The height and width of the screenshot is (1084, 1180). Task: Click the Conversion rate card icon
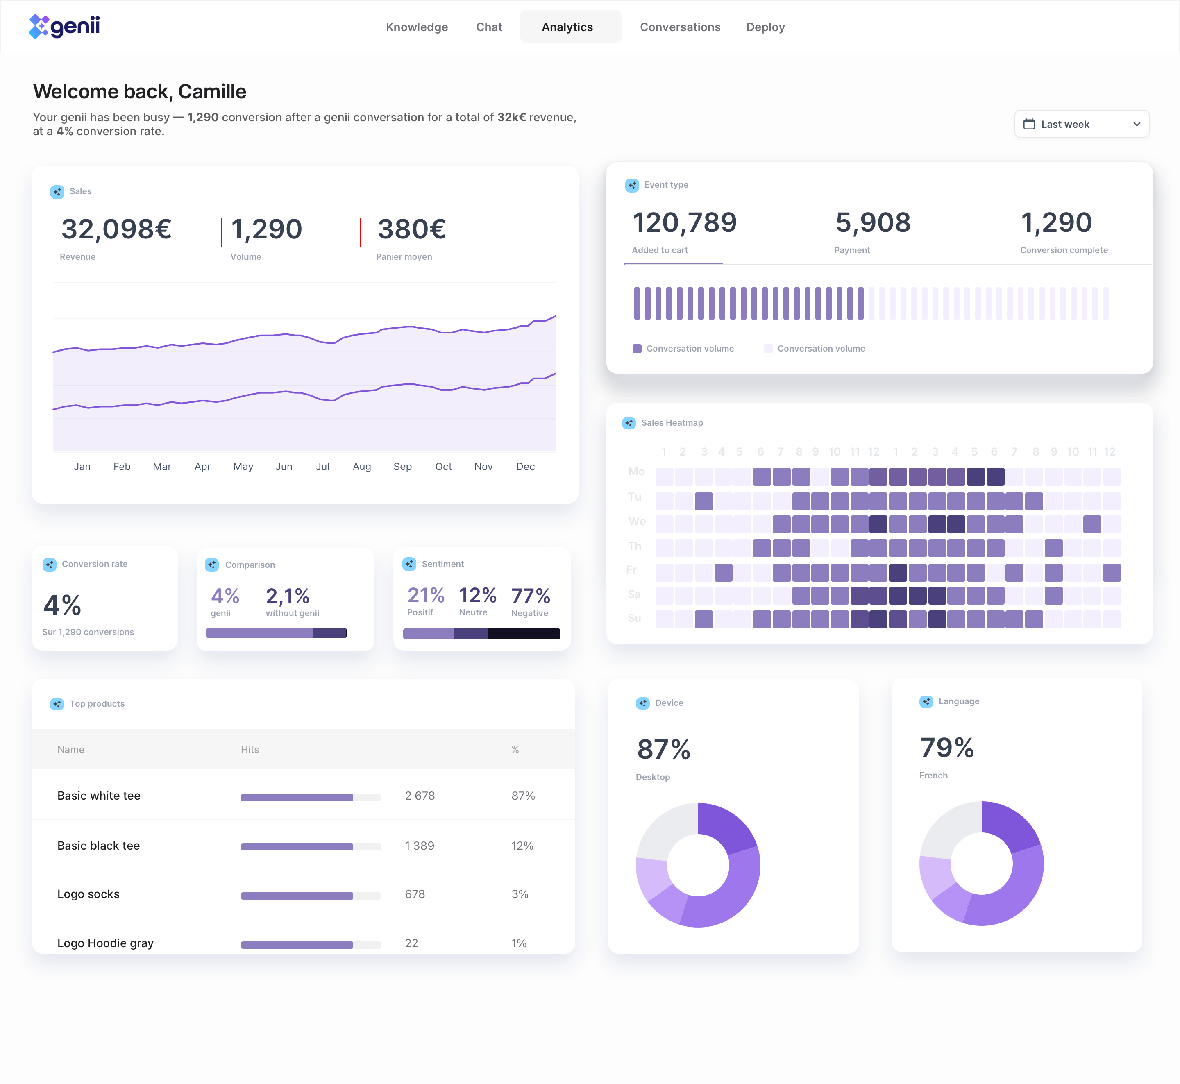click(50, 564)
